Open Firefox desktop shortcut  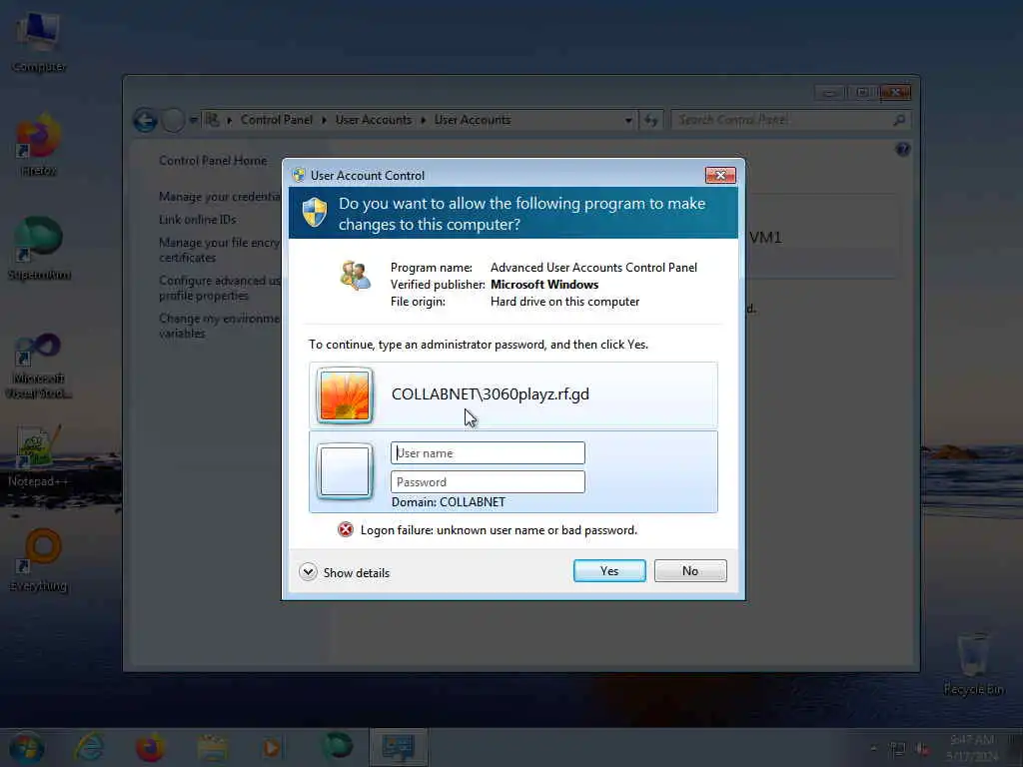pos(39,145)
